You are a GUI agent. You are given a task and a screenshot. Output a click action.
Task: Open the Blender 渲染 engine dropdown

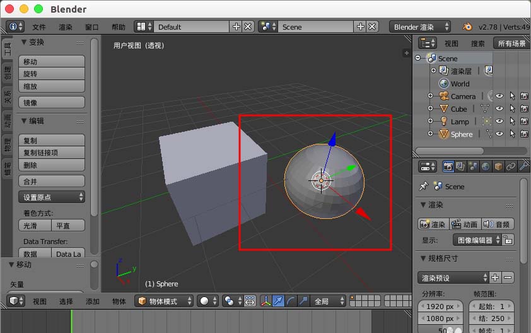tap(420, 26)
